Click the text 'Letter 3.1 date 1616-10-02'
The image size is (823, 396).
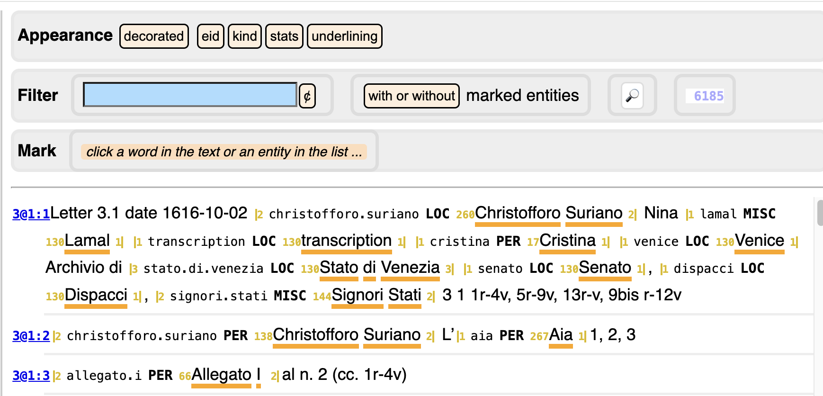tap(149, 213)
